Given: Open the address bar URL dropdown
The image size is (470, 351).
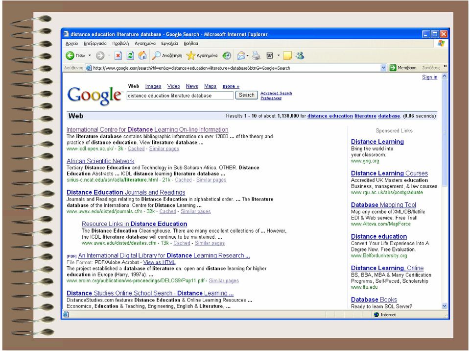Looking at the screenshot, I should [x=383, y=68].
